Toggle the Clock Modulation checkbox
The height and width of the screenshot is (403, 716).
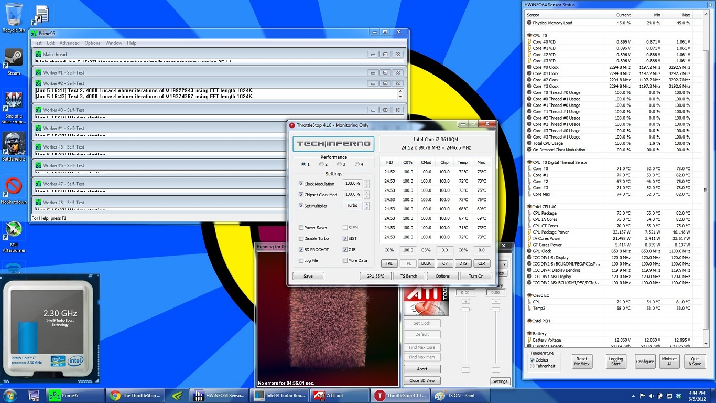pos(301,184)
